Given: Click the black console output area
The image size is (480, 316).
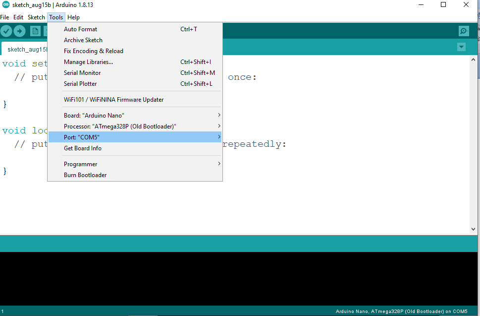Looking at the screenshot, I should [x=239, y=279].
